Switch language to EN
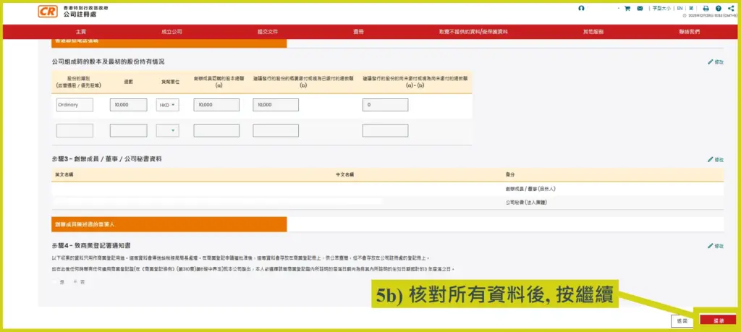The height and width of the screenshot is (332, 741). tap(679, 9)
